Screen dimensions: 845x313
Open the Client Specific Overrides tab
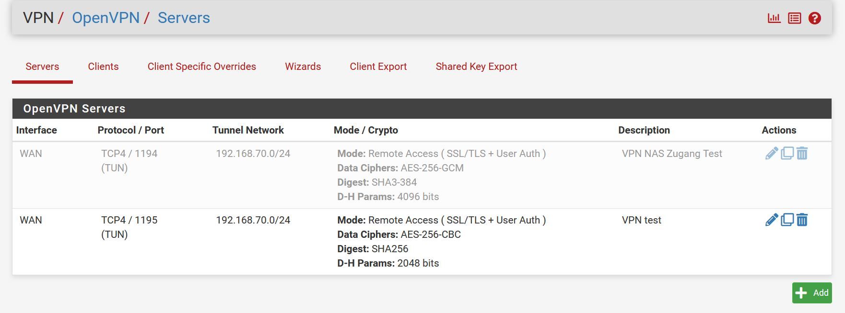point(201,67)
